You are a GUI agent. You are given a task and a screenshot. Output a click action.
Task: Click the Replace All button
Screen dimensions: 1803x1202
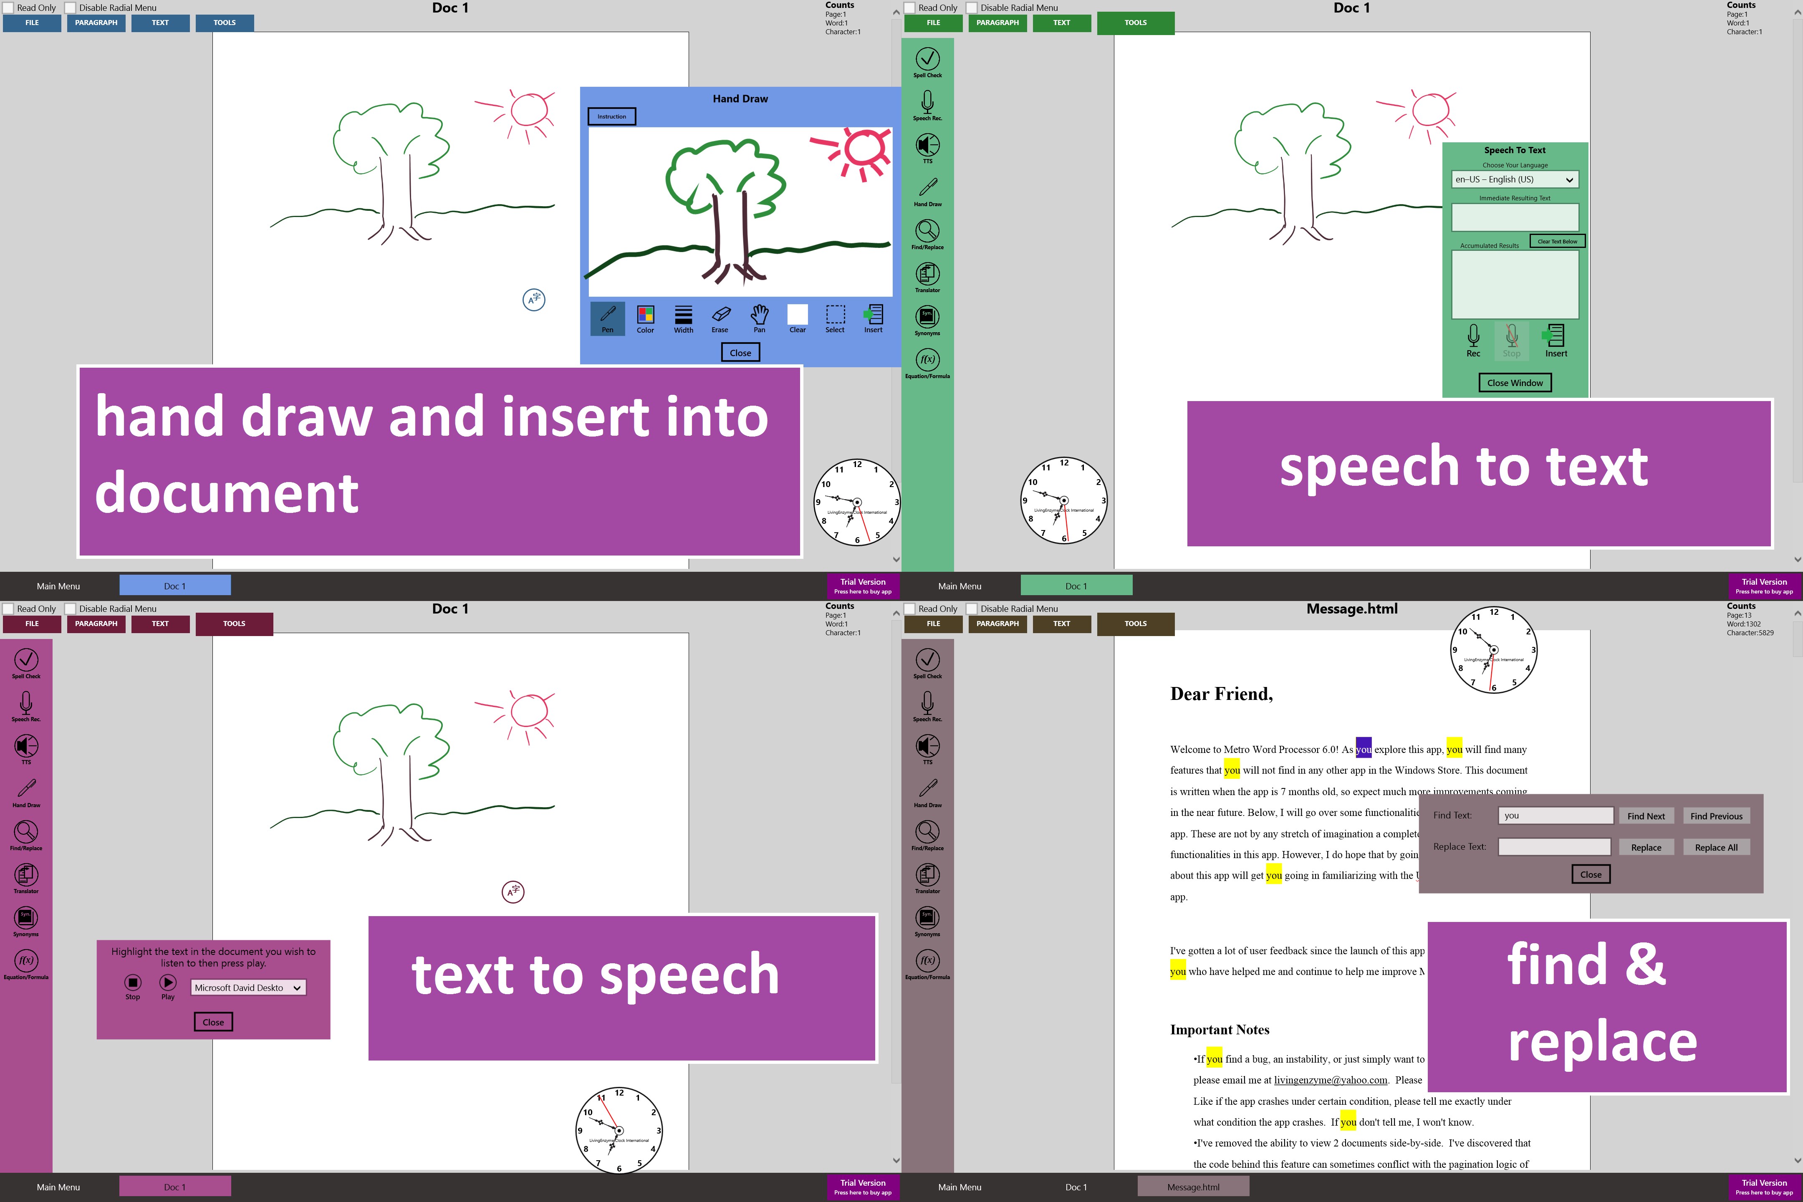tap(1716, 847)
